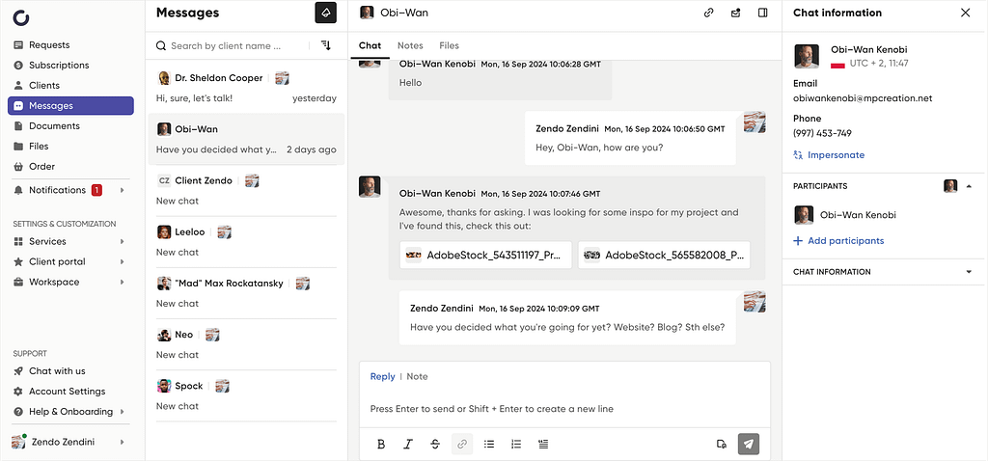
Task: Select Messages in the sidebar
Action: (x=70, y=106)
